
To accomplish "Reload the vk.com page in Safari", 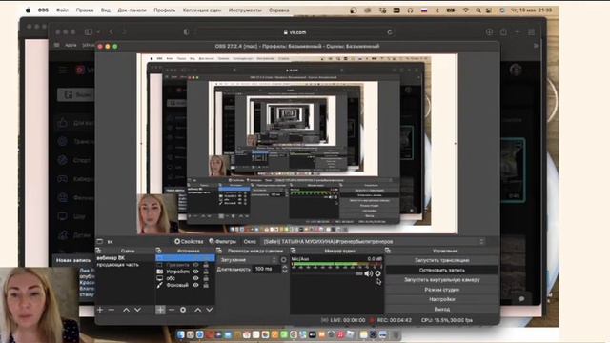I will coord(390,32).
